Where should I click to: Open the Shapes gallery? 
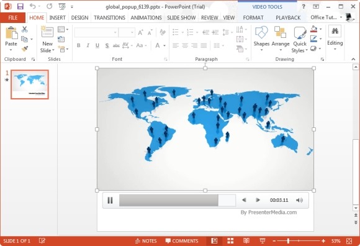[x=261, y=39]
